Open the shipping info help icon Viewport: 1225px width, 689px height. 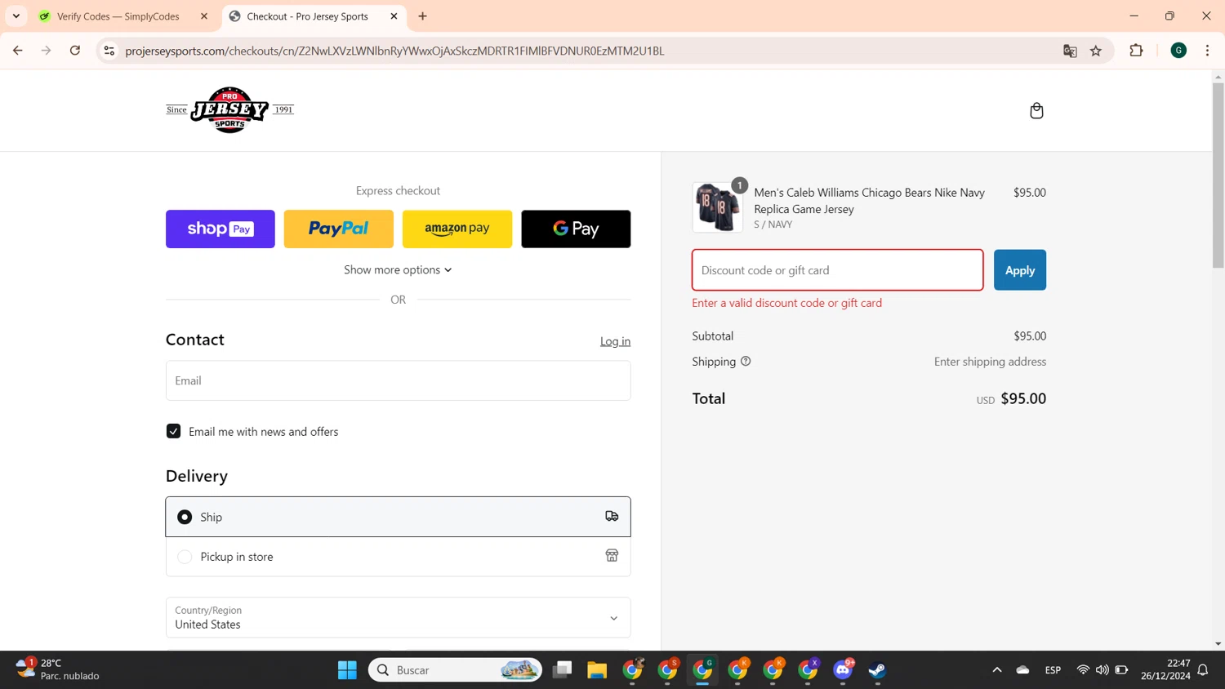coord(746,361)
